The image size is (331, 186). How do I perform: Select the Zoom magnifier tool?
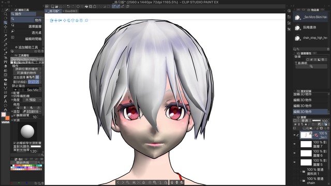pos(6,14)
